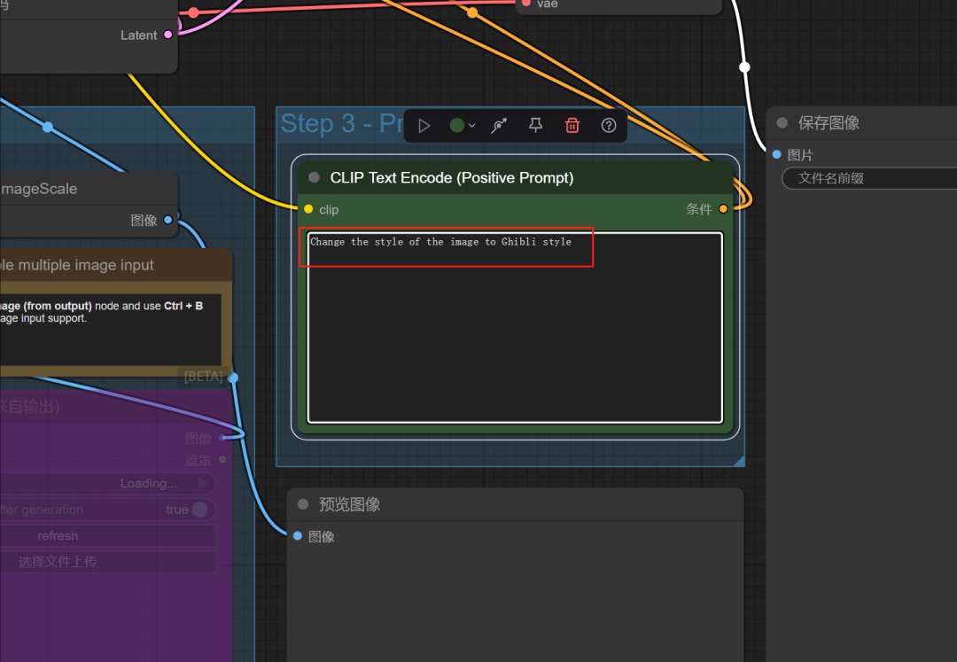The image size is (957, 662).
Task: Bypass the selected node via toolbar icon
Action: pyautogui.click(x=499, y=126)
